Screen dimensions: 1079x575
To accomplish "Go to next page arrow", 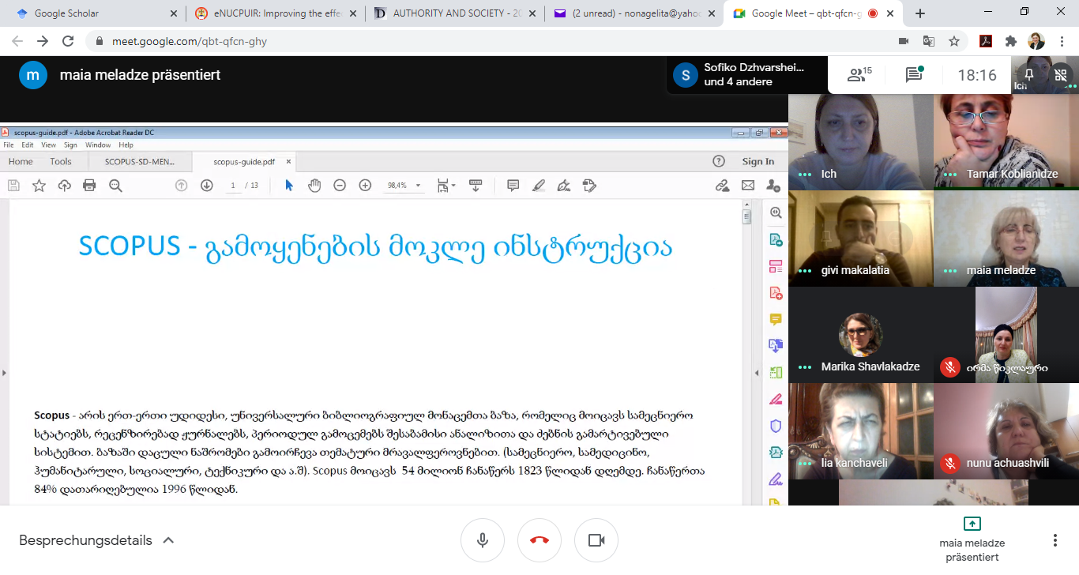I will 207,186.
